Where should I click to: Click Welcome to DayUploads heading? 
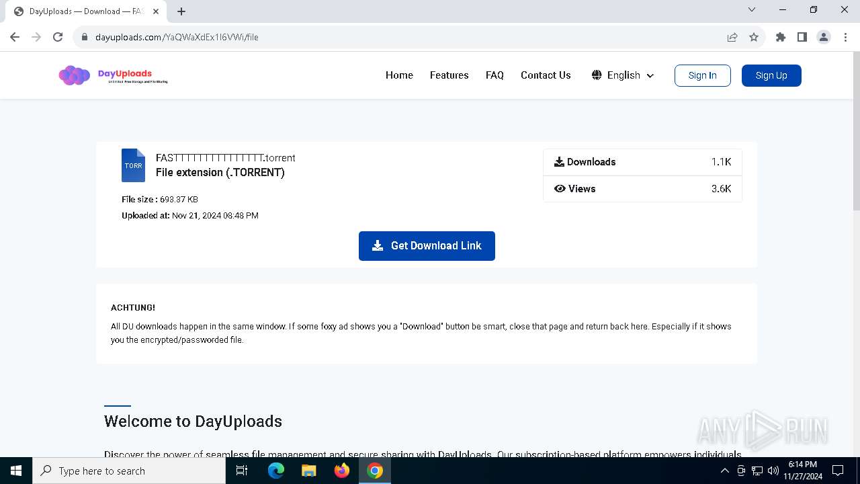pyautogui.click(x=193, y=421)
